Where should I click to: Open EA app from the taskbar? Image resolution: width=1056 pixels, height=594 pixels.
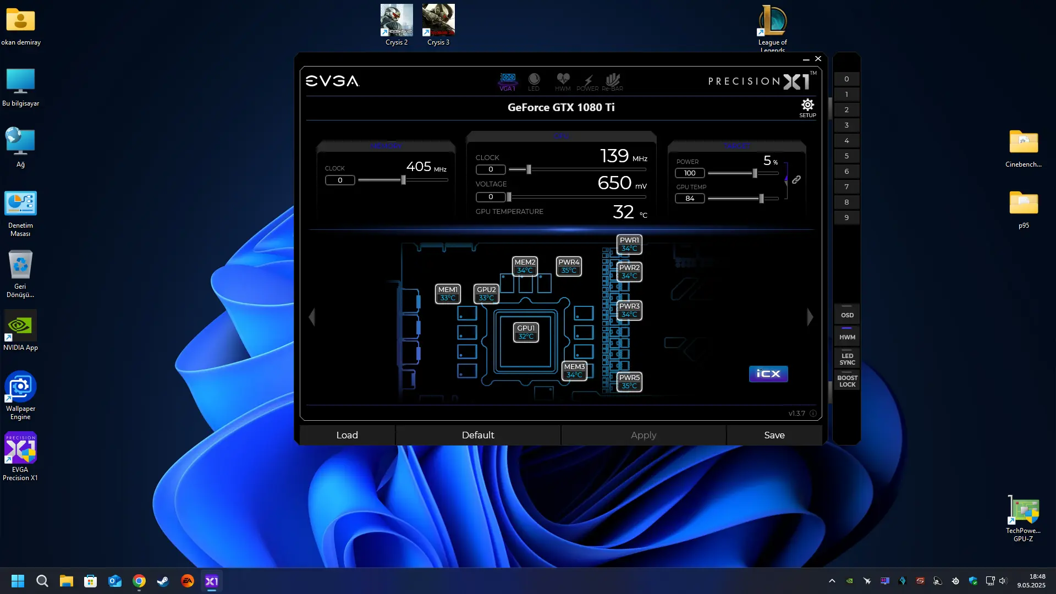pyautogui.click(x=188, y=581)
